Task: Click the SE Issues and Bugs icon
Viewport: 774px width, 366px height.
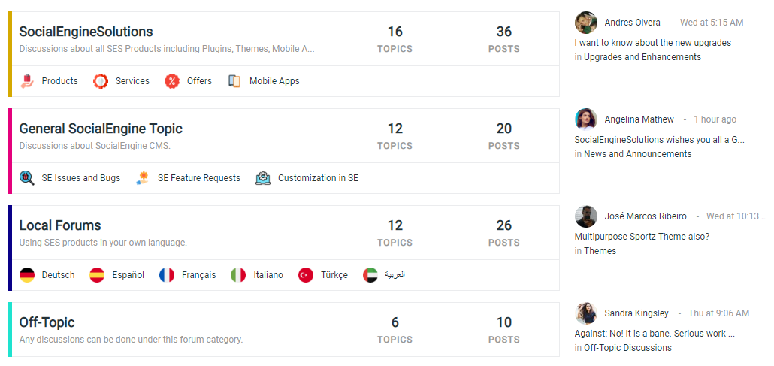Action: [27, 178]
